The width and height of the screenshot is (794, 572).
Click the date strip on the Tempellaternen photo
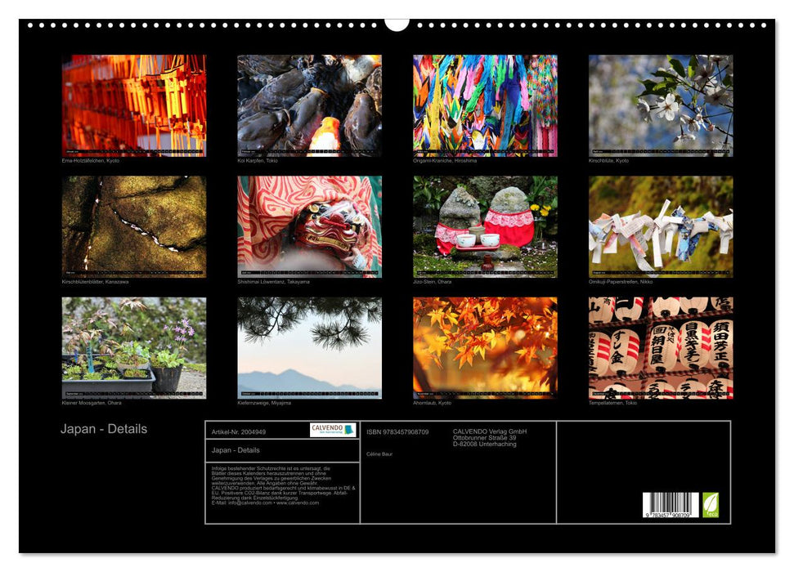(662, 392)
